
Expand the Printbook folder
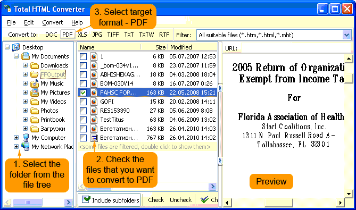coord(25,120)
